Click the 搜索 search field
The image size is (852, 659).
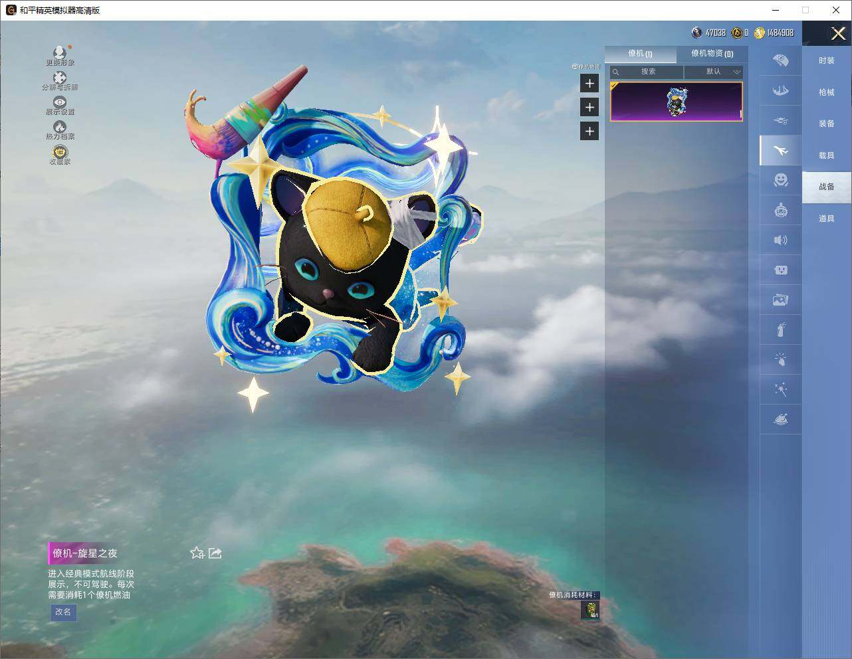[x=647, y=72]
